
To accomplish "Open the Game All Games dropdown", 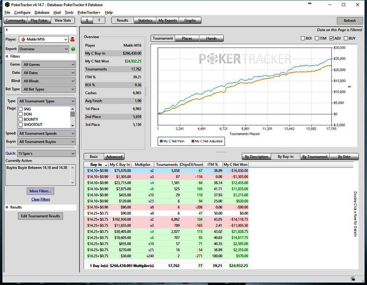I will pos(49,65).
